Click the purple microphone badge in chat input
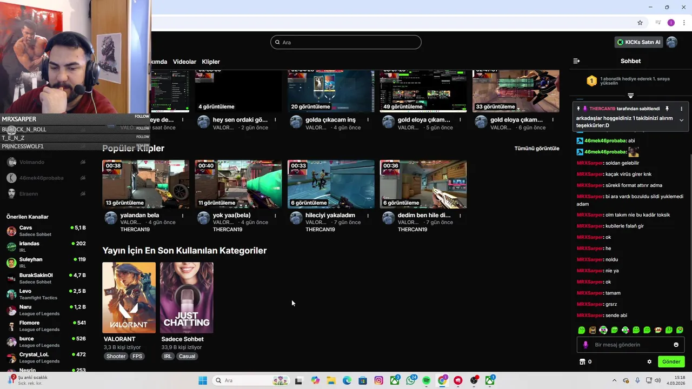Viewport: 692px width, 389px height. tap(585, 345)
